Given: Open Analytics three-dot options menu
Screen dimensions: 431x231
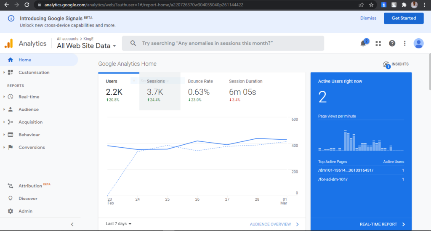Looking at the screenshot, I should click(404, 43).
